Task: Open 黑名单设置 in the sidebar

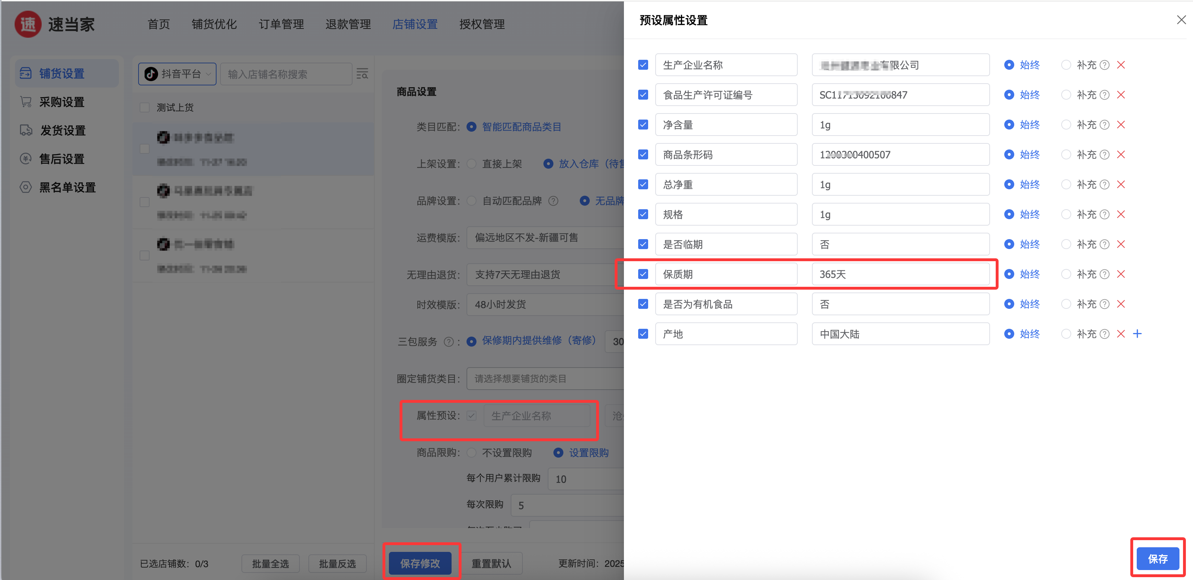Action: [67, 188]
